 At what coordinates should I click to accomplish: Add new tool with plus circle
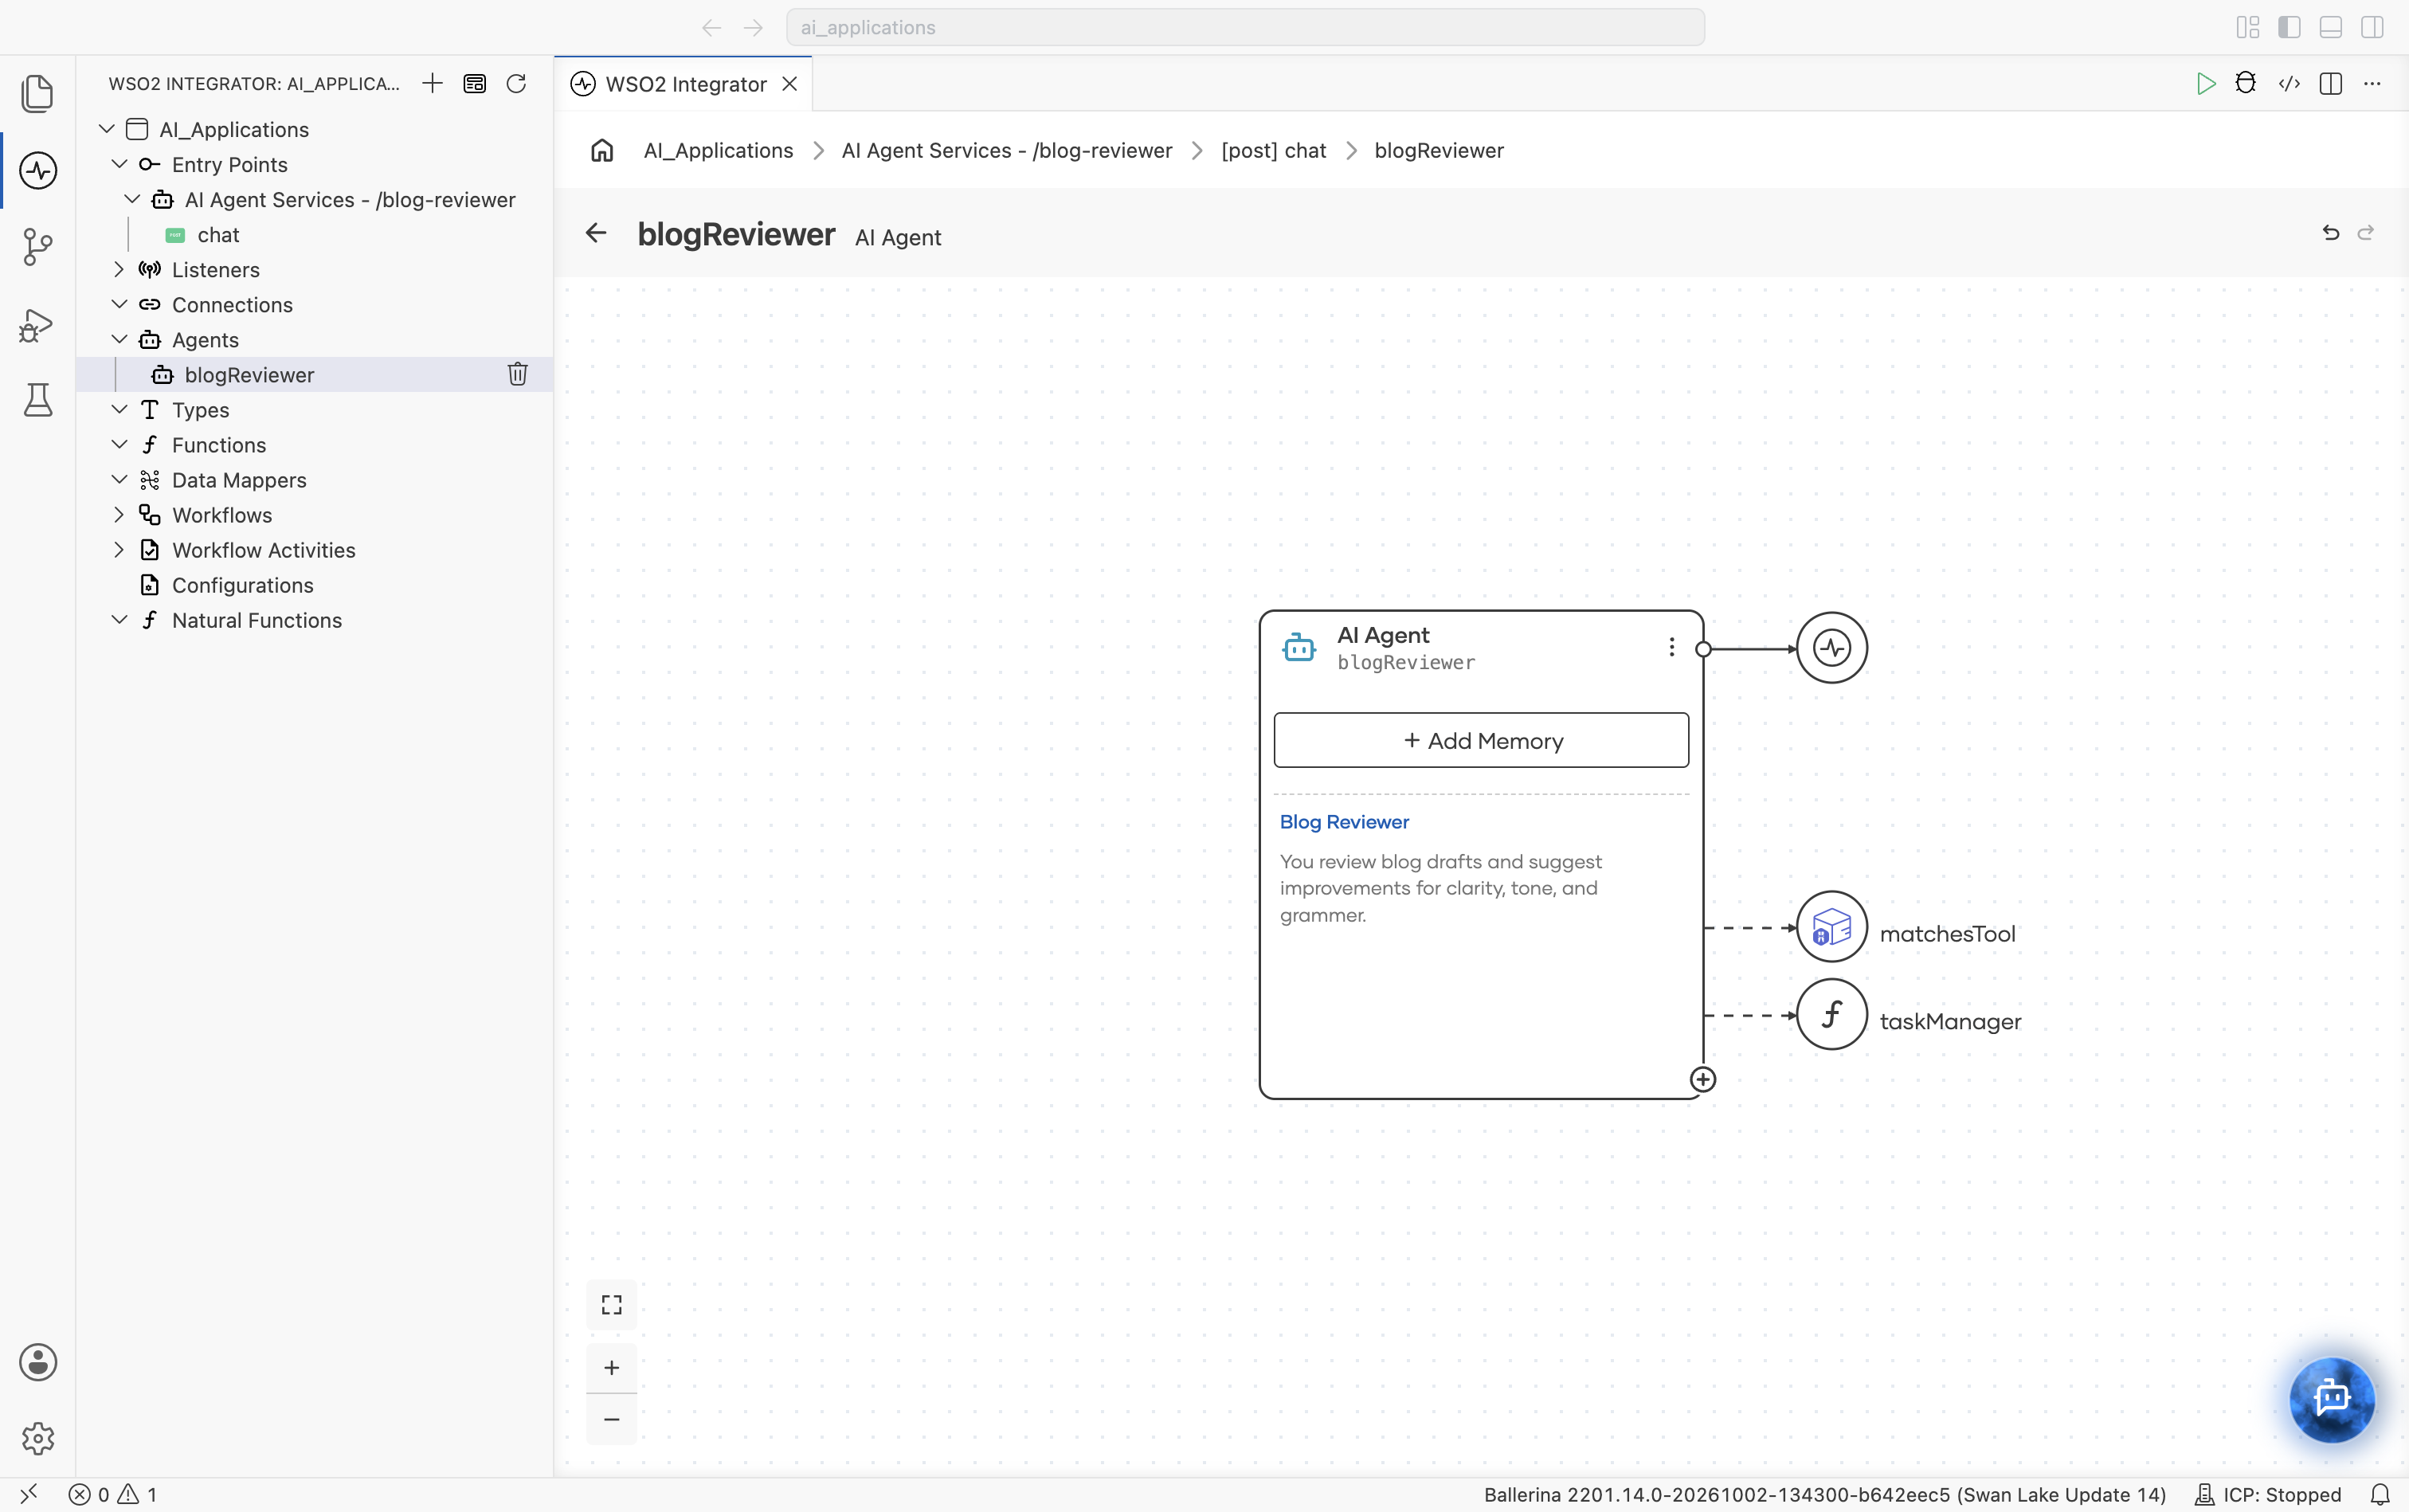coord(1703,1080)
